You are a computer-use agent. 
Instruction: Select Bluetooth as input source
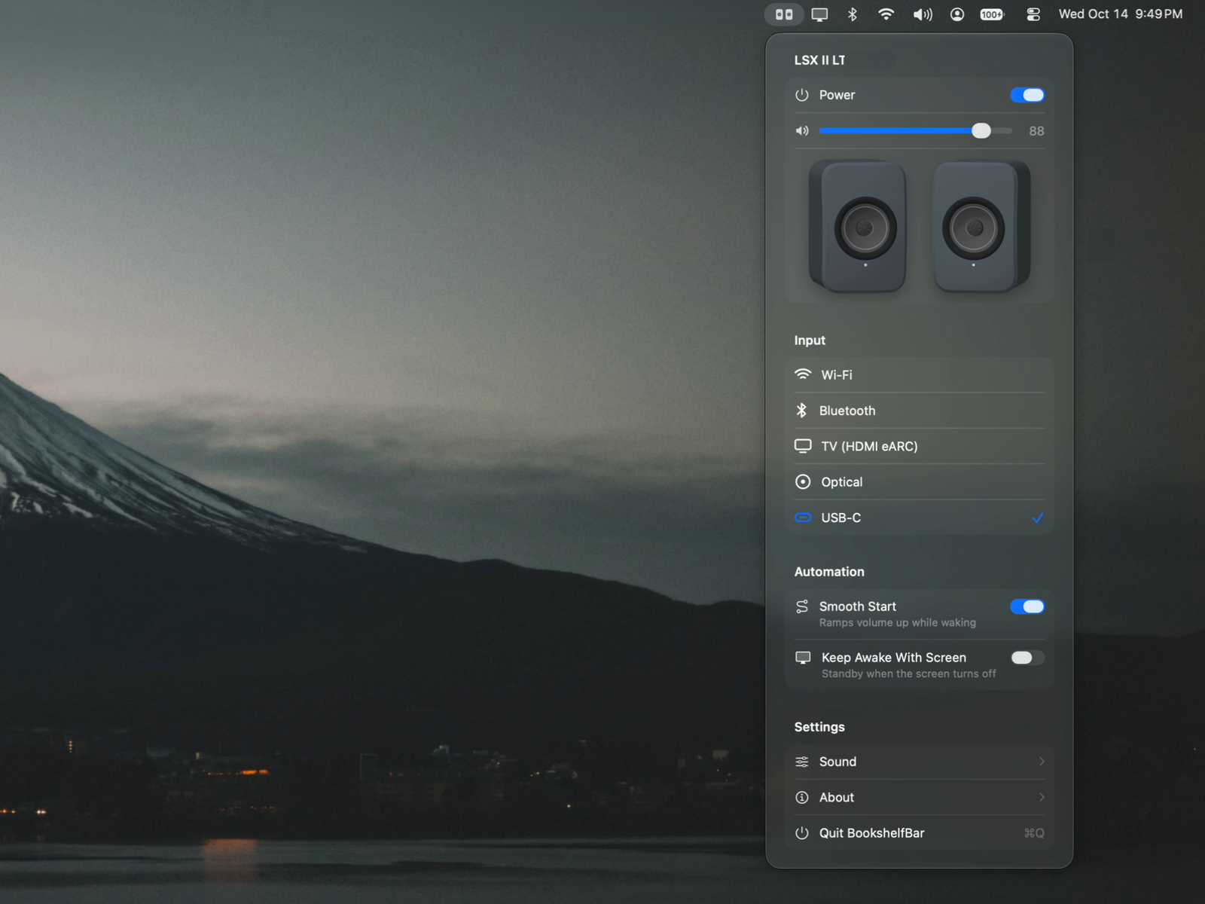pyautogui.click(x=919, y=411)
